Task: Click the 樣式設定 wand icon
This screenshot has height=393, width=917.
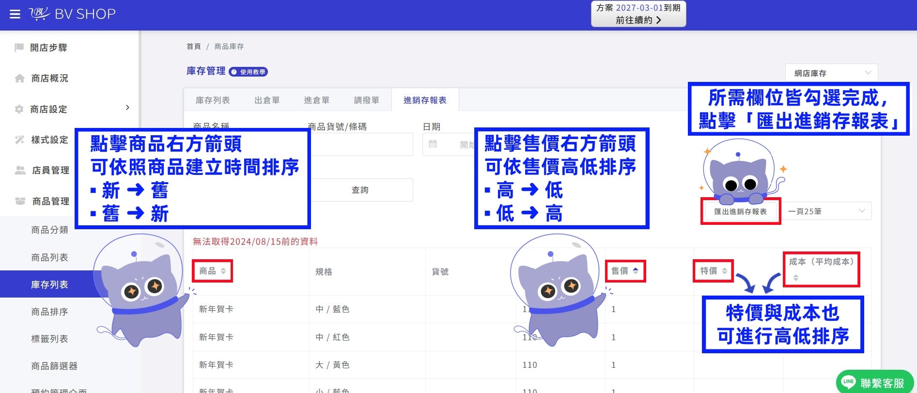Action: point(19,140)
